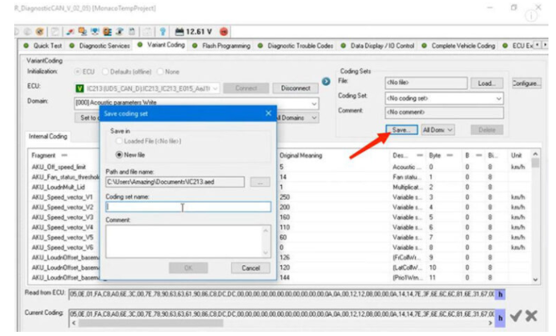Click the browse button beside file path
This screenshot has height=336, width=556.
click(x=260, y=182)
